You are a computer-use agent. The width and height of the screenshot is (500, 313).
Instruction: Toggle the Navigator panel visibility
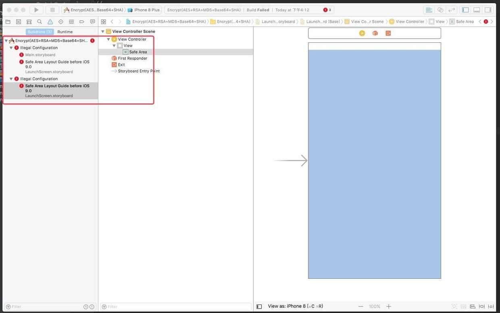click(x=465, y=10)
